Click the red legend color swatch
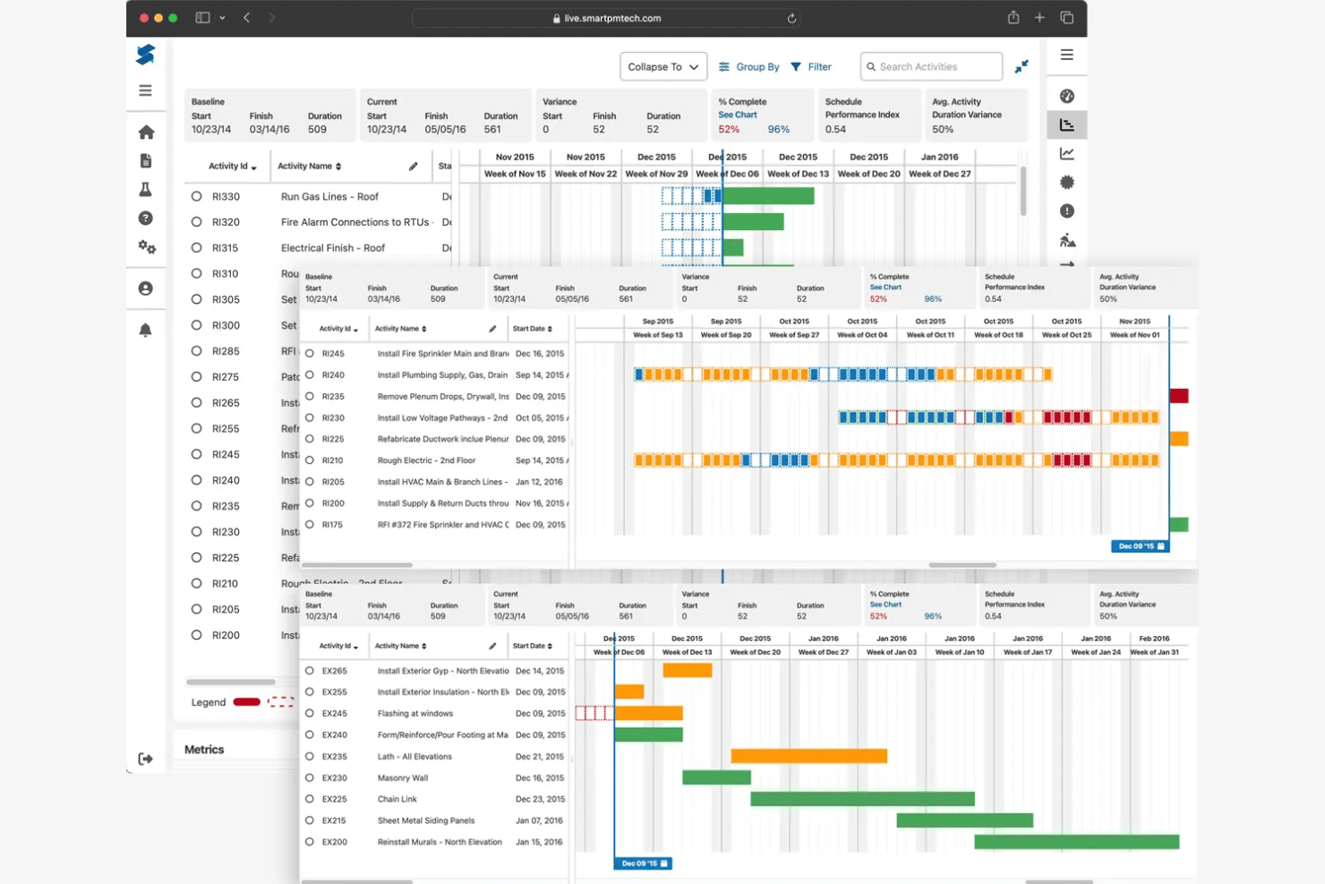 click(246, 702)
